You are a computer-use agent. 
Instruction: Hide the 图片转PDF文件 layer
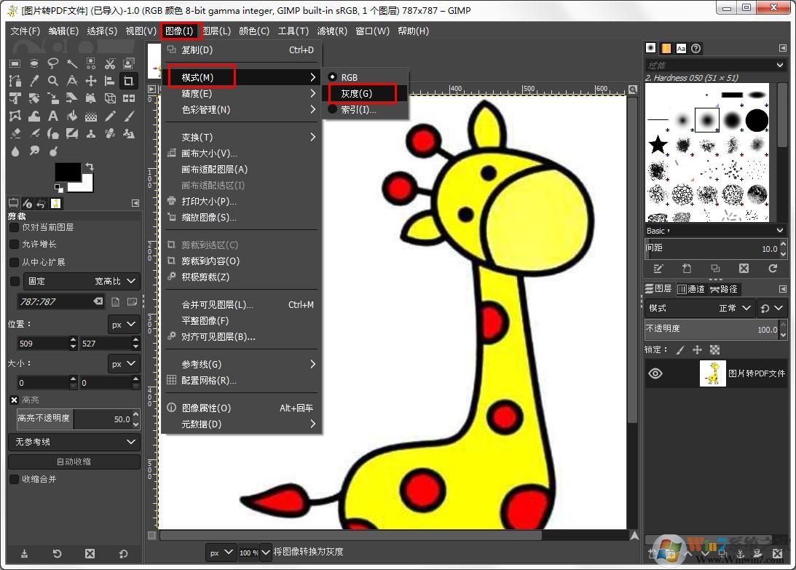(655, 373)
